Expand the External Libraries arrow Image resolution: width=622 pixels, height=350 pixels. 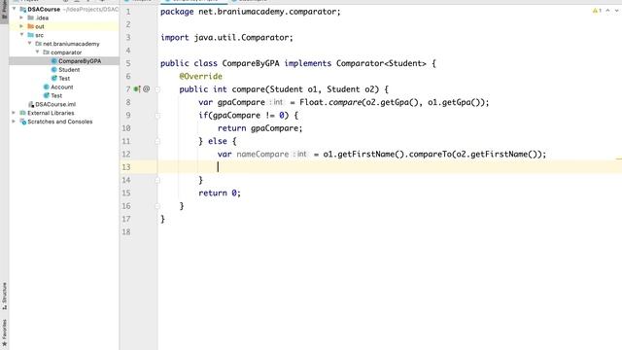(x=15, y=113)
